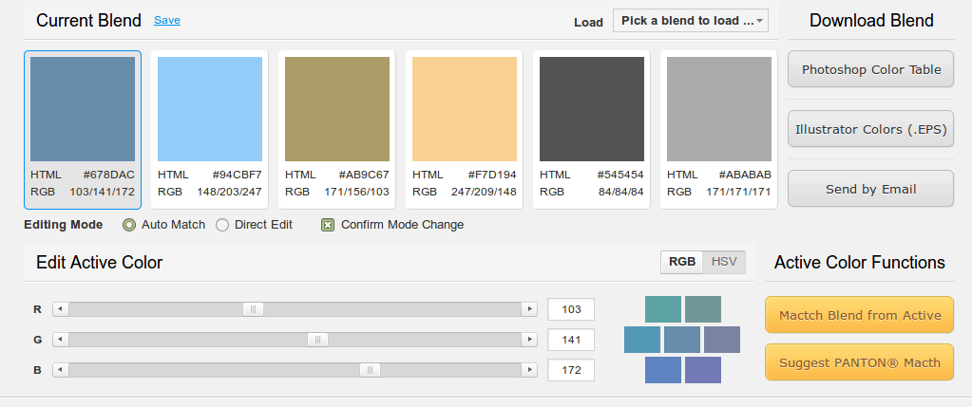This screenshot has width=972, height=407.
Task: Toggle the Confirm Mode Change checkbox
Action: (x=328, y=225)
